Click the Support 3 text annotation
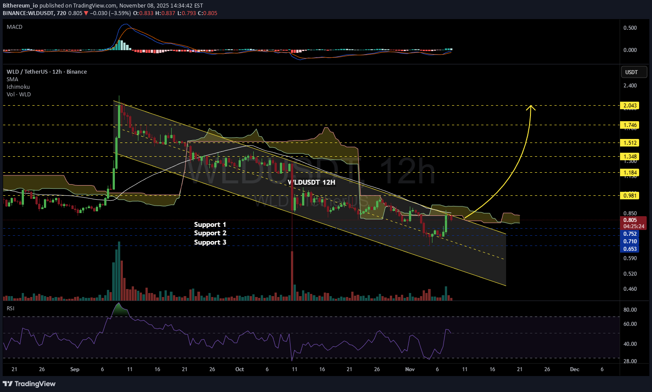This screenshot has height=392, width=652. point(210,242)
